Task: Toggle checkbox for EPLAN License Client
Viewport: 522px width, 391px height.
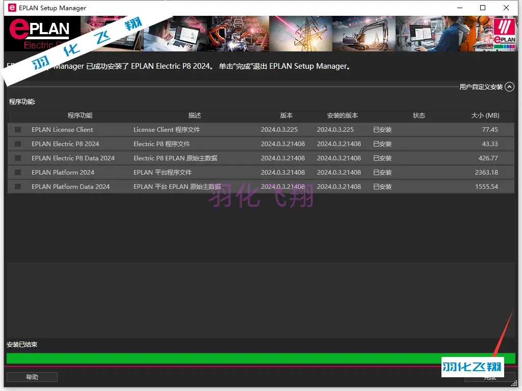Action: pos(18,130)
